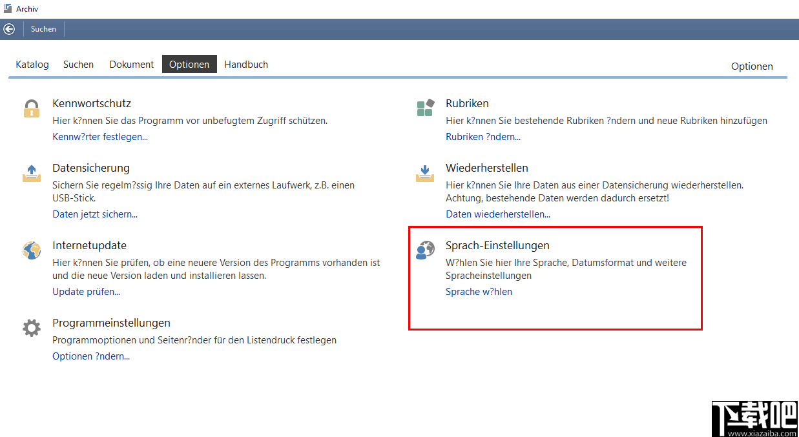Screen dimensions: 799x437
Task: Click the Internetupdate globe icon
Action: (x=31, y=250)
